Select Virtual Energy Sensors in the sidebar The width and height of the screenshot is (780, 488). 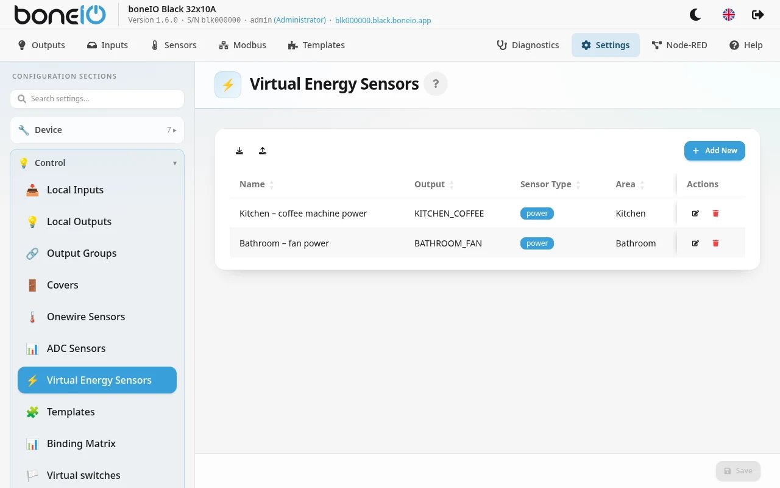pos(97,380)
